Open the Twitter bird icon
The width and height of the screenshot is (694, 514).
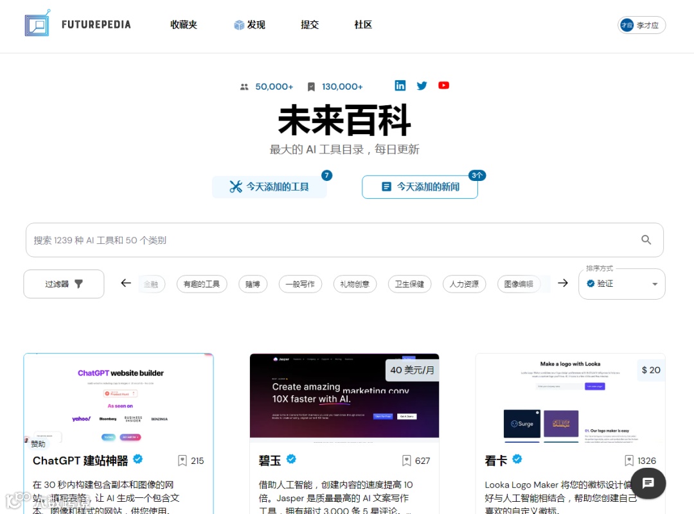[422, 86]
